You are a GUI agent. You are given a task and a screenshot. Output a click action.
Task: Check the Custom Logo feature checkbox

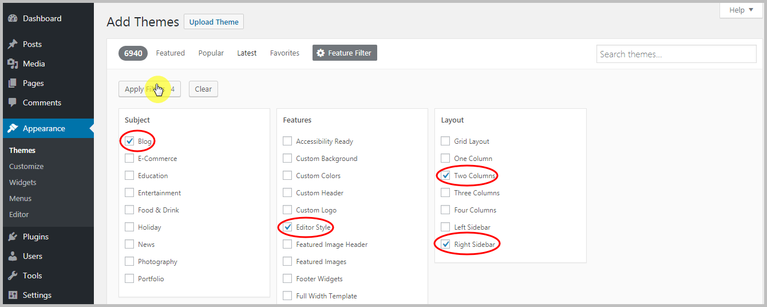[287, 210]
